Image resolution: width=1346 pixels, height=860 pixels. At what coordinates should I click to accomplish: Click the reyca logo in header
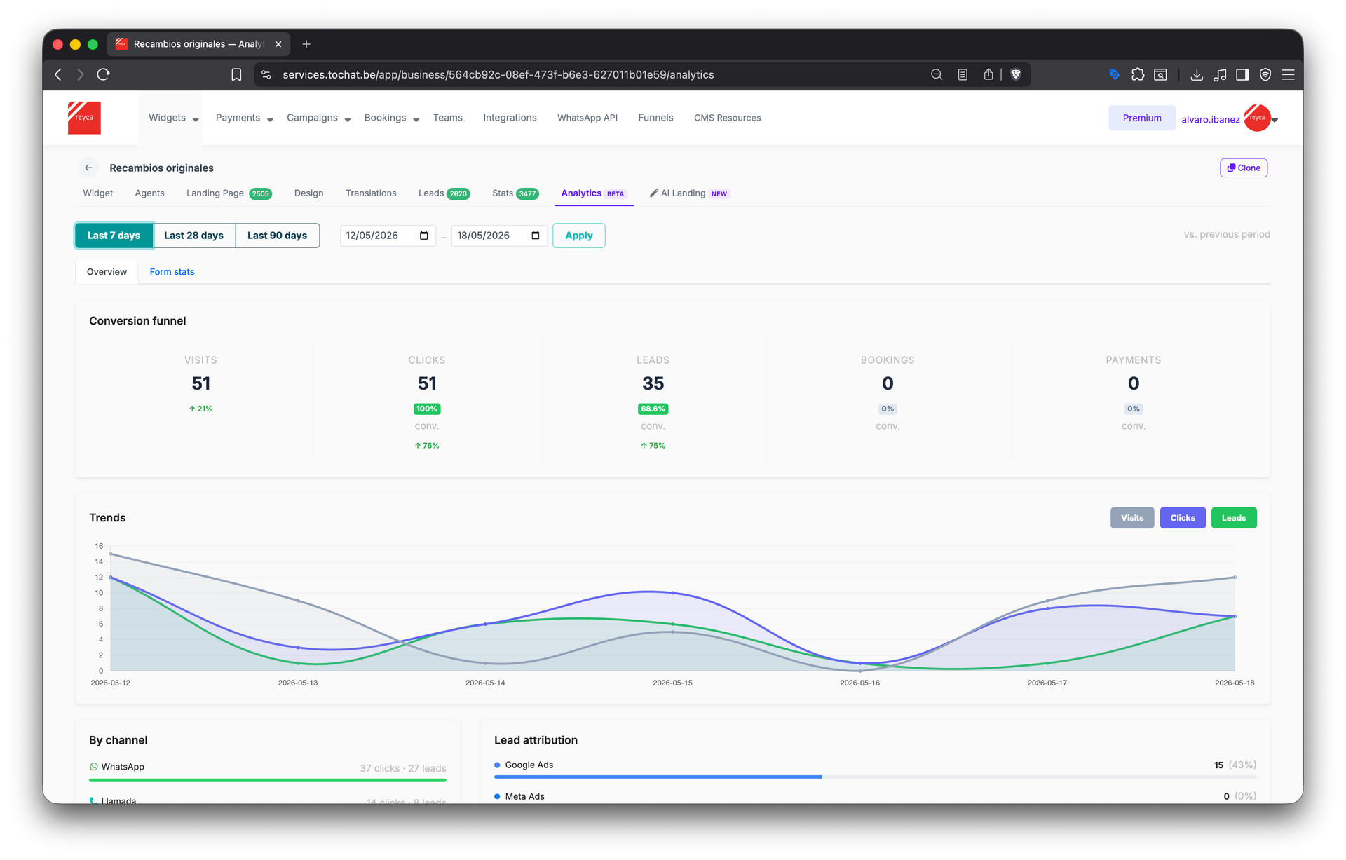pos(84,118)
